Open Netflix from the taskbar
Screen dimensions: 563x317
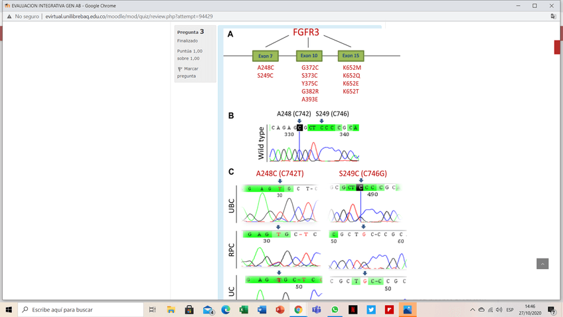click(x=353, y=310)
